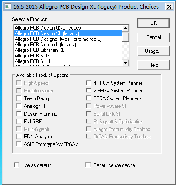
Task: Enable Full GRE option
Action: (x=19, y=121)
